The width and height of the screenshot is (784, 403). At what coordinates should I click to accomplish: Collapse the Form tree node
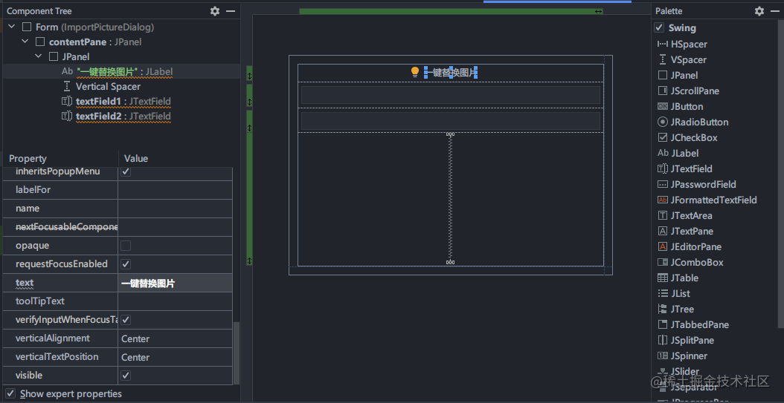click(12, 27)
